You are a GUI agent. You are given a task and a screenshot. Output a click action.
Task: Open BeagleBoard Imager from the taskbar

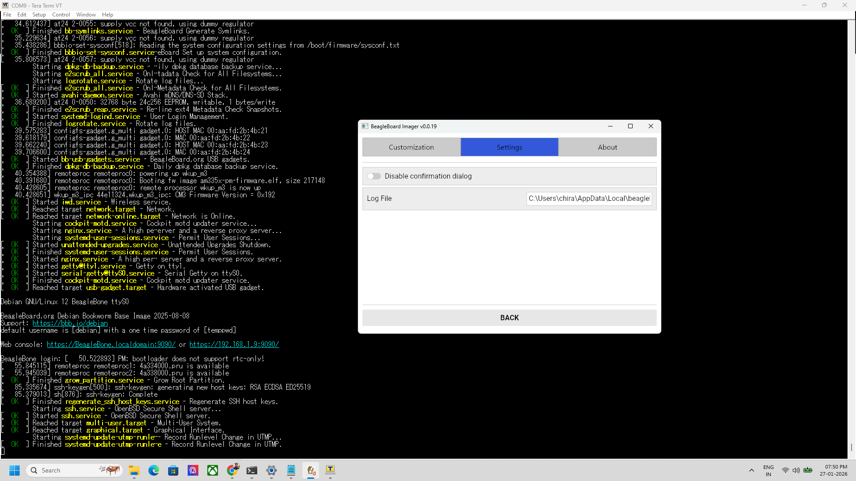311,470
